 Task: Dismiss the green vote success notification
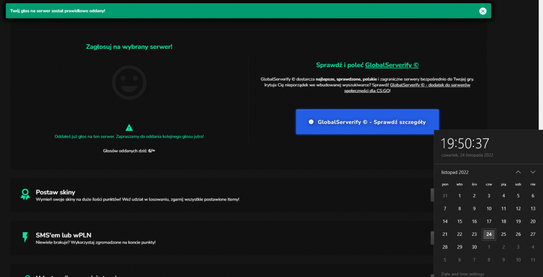click(483, 11)
